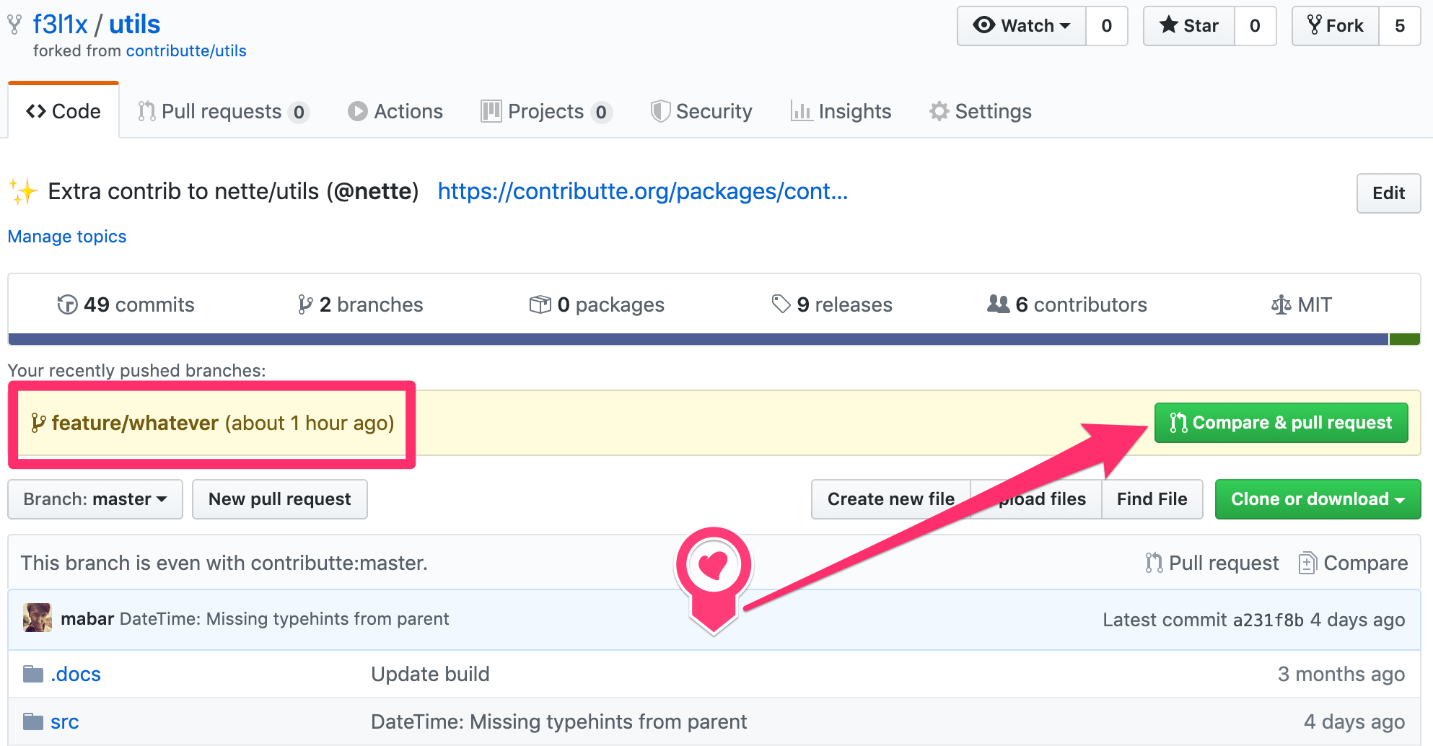Open the f3l1x user profile link
This screenshot has width=1433, height=746.
(x=60, y=25)
